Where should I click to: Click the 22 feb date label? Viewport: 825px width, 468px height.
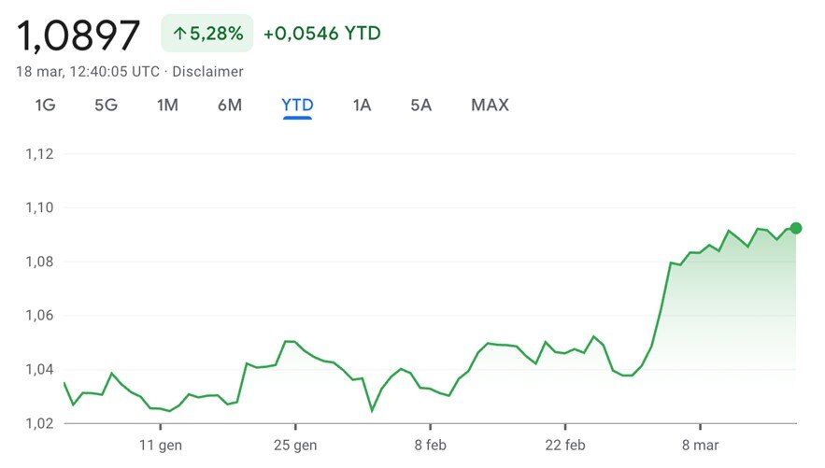click(566, 446)
